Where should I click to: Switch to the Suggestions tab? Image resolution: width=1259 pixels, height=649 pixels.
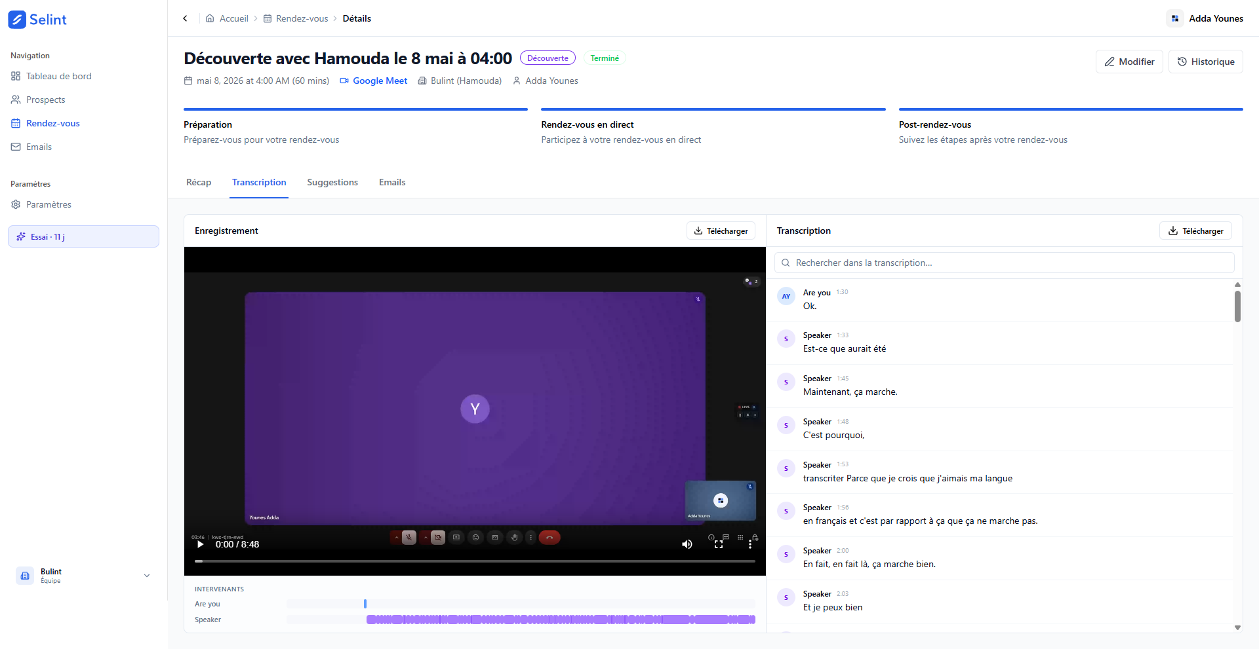(332, 182)
